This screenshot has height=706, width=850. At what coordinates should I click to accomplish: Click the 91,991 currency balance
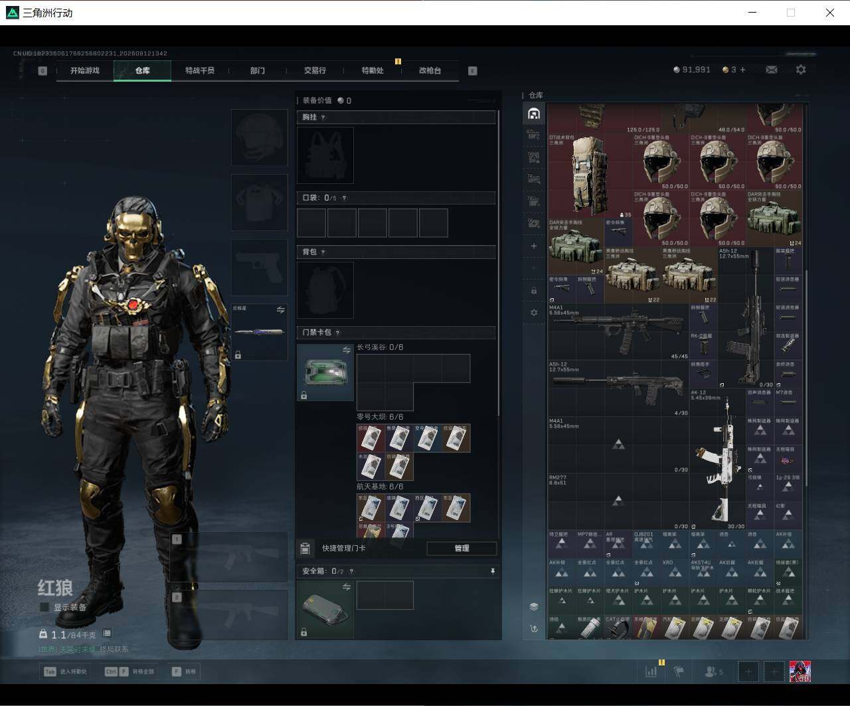point(692,70)
